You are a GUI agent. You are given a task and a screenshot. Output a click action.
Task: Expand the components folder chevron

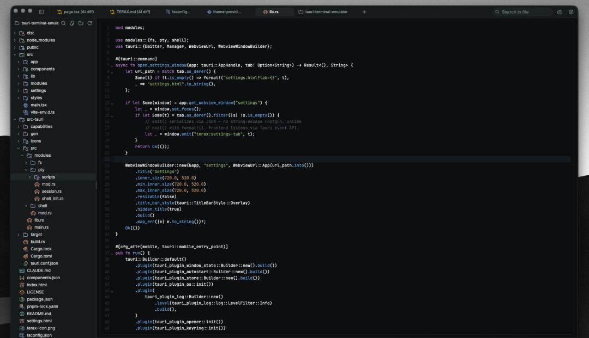tap(19, 69)
